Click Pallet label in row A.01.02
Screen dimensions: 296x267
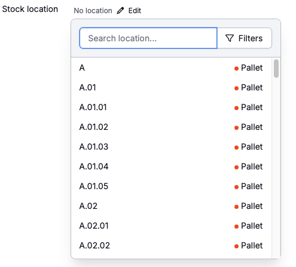[x=252, y=127]
